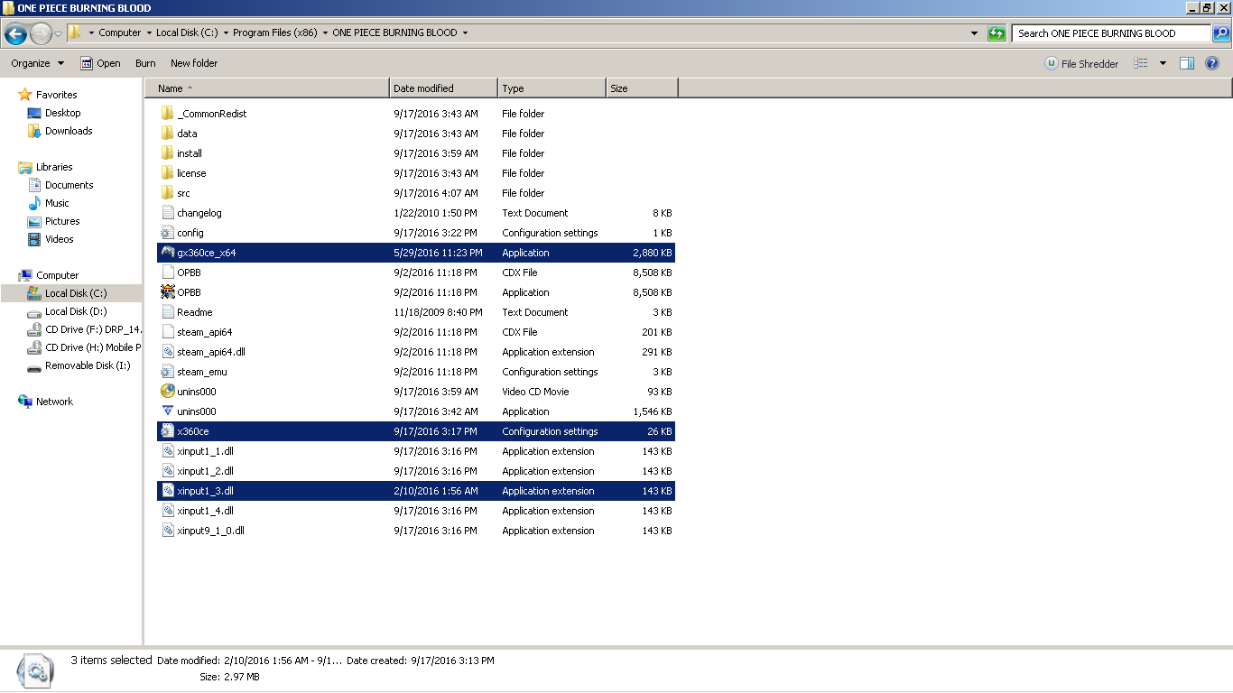Open Favorites in the navigation pane
This screenshot has height=693, width=1233.
click(x=56, y=95)
